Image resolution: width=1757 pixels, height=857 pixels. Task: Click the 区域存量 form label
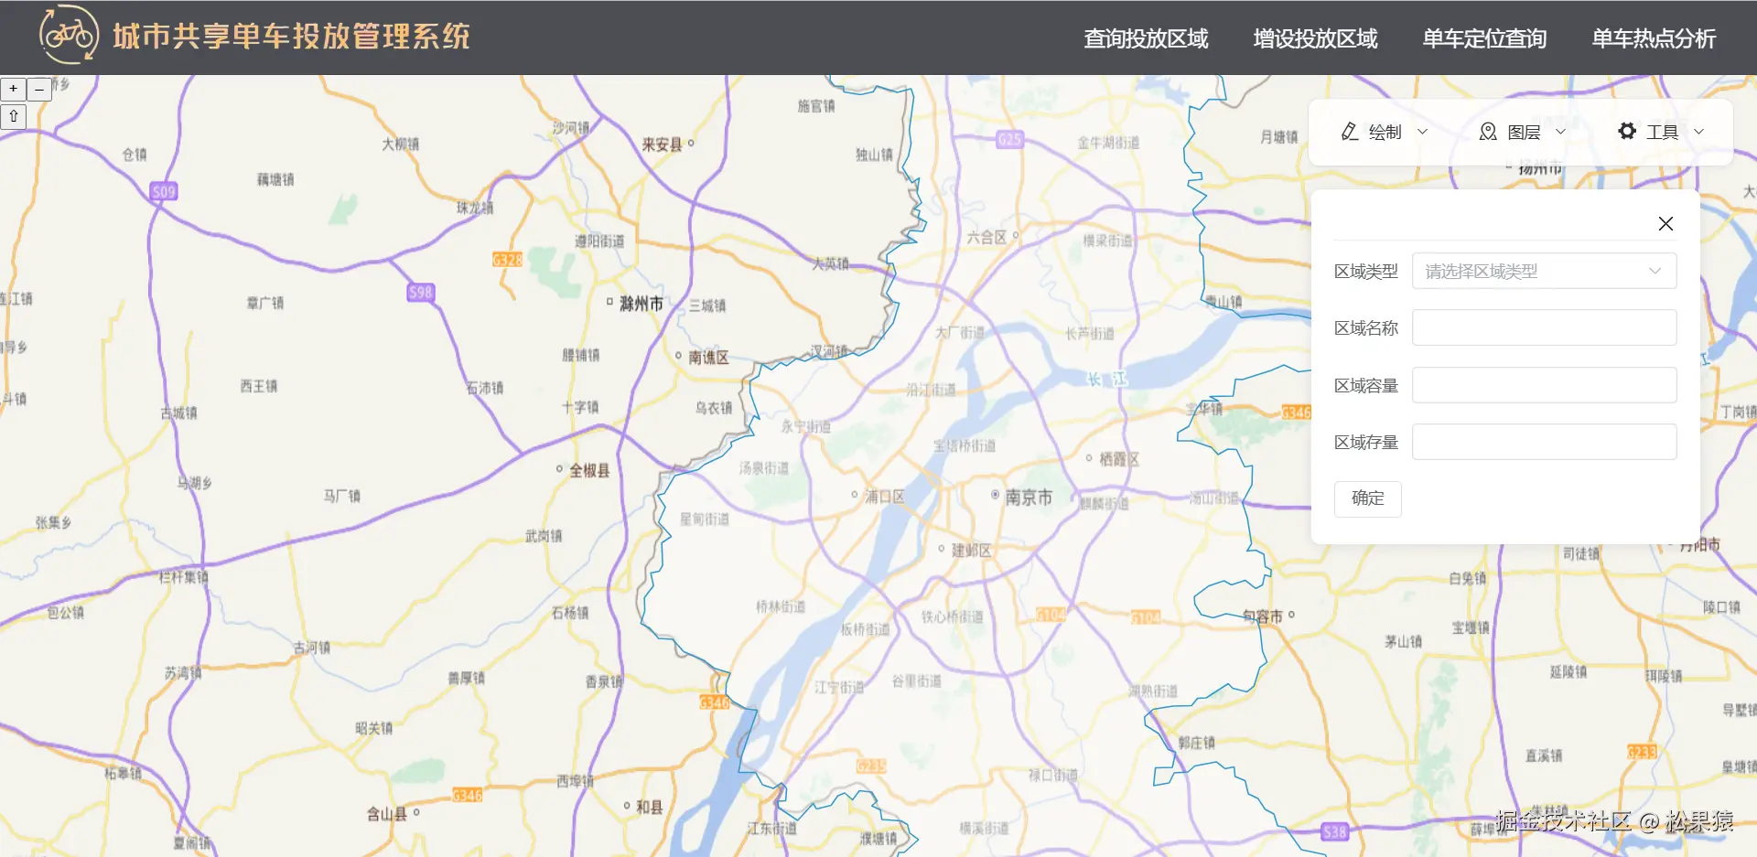pos(1365,442)
